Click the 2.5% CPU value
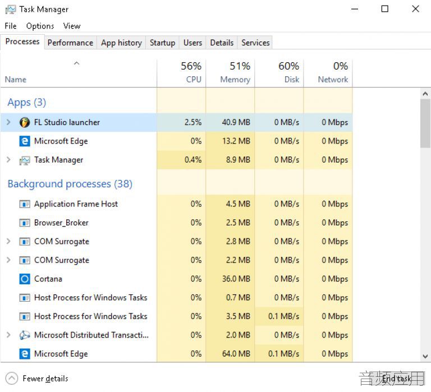This screenshot has width=431, height=392. pos(193,122)
